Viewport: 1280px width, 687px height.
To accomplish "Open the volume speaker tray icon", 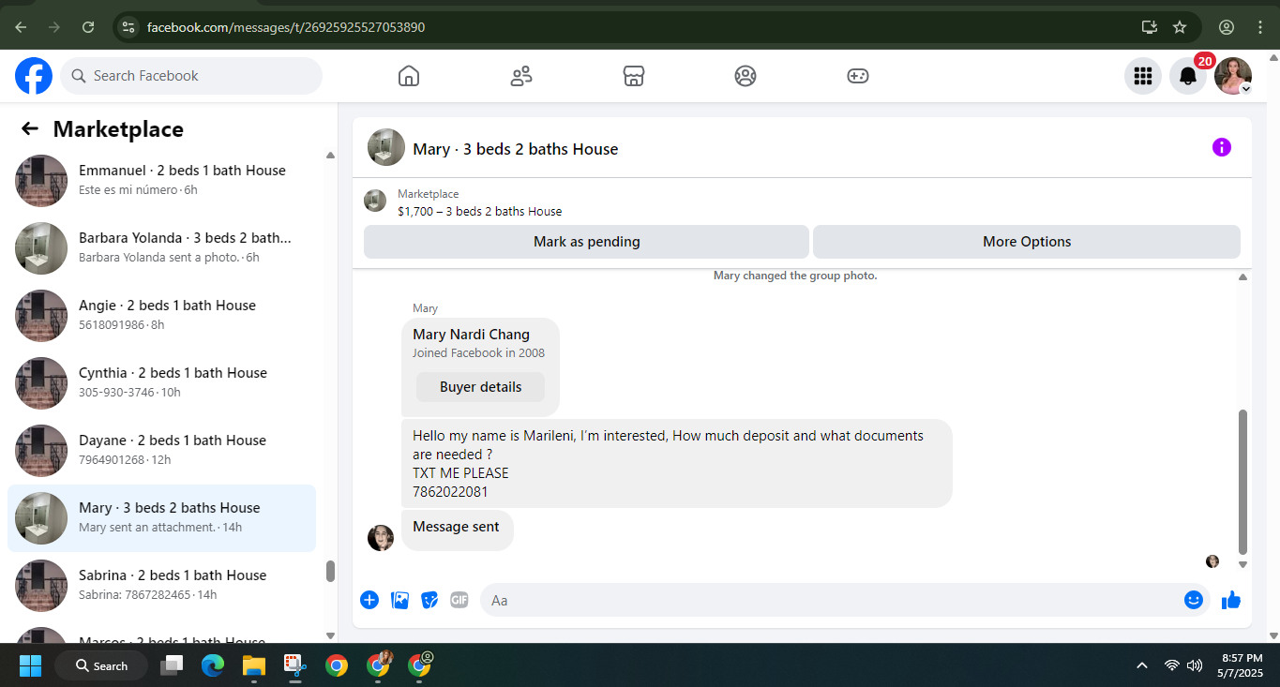I will (1195, 665).
